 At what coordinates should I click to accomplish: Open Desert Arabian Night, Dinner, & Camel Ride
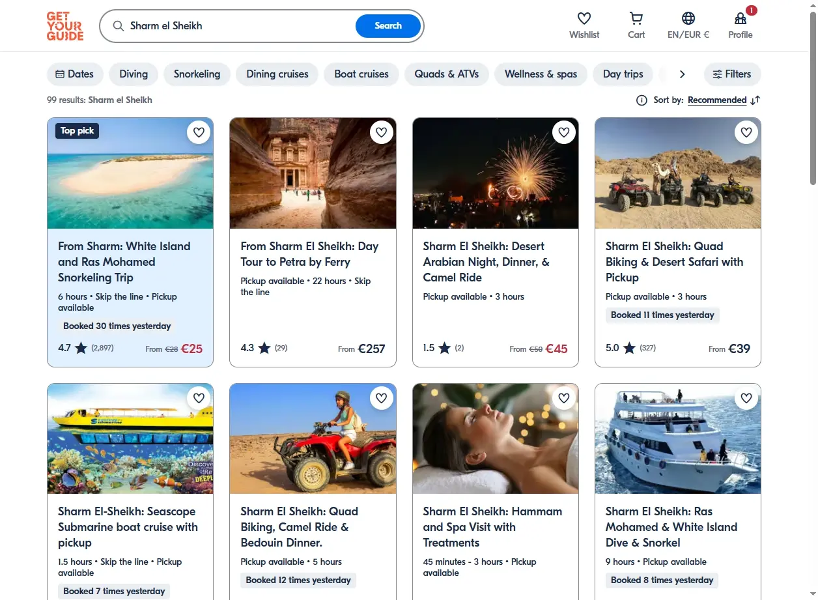tap(487, 262)
